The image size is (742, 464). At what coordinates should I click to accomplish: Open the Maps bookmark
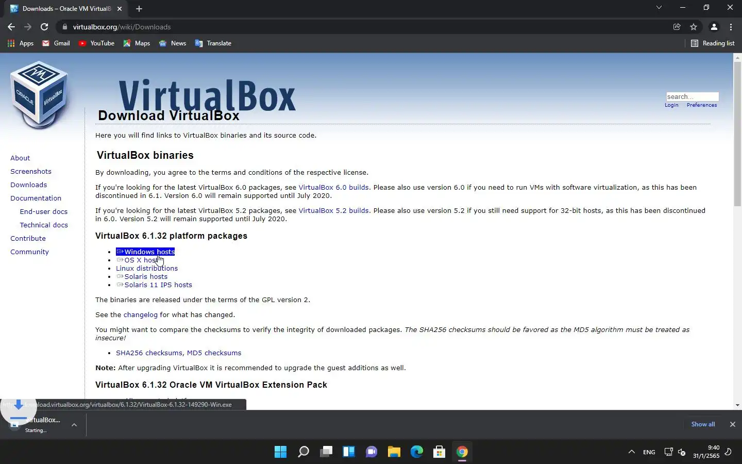(137, 43)
